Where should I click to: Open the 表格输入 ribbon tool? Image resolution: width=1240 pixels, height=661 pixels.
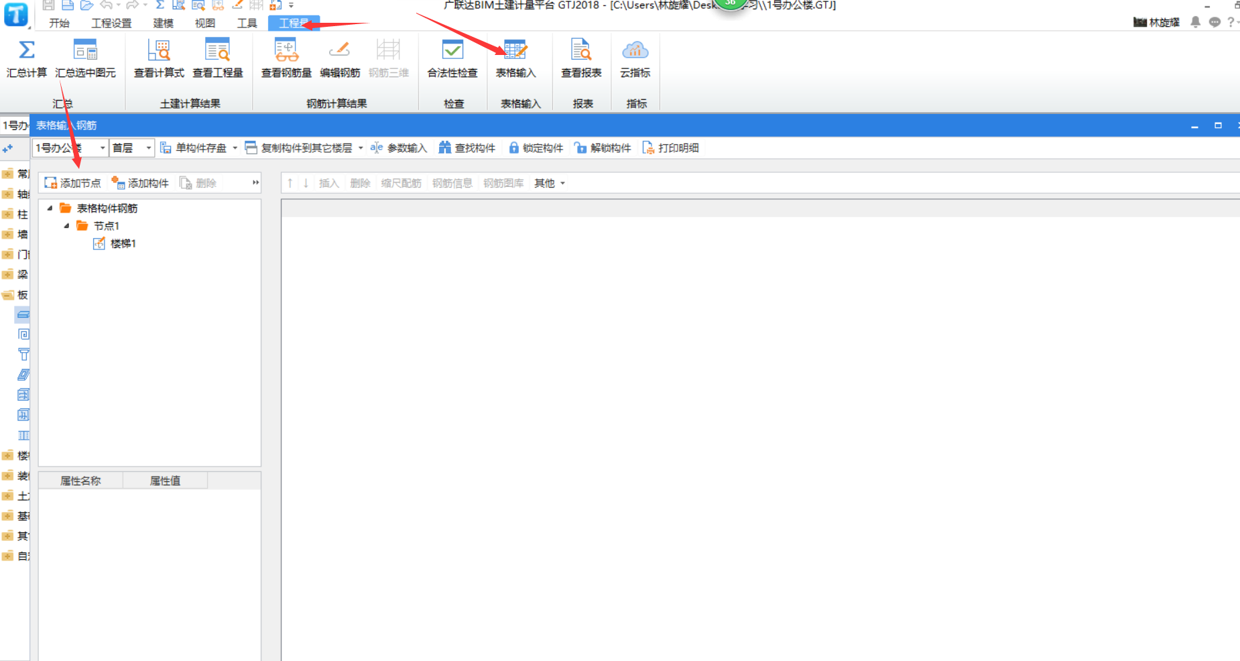(x=515, y=58)
